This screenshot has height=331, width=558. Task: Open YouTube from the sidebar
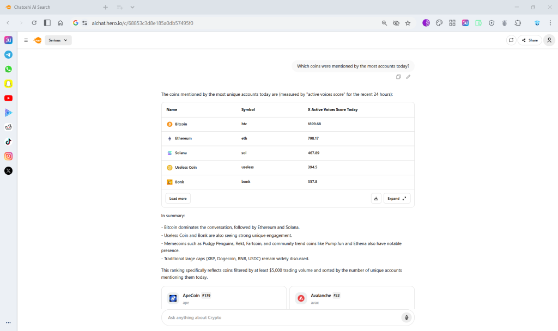coord(8,98)
